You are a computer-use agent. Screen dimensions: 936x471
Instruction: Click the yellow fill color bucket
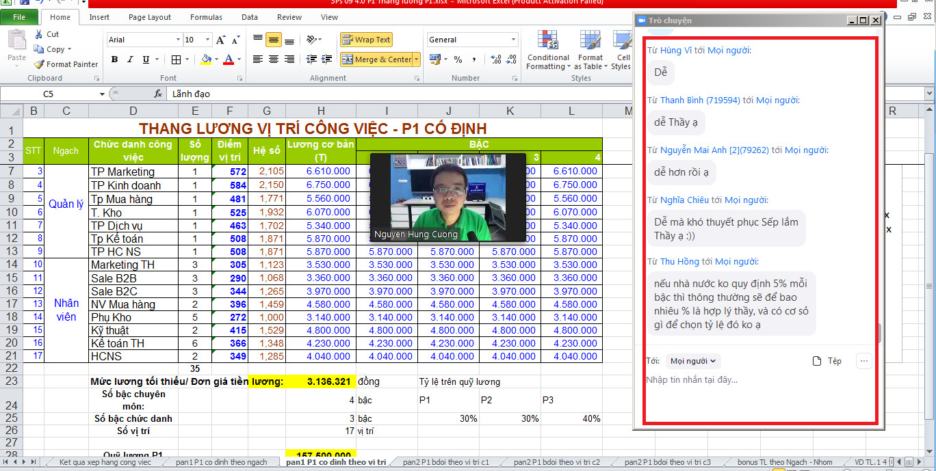coord(206,59)
